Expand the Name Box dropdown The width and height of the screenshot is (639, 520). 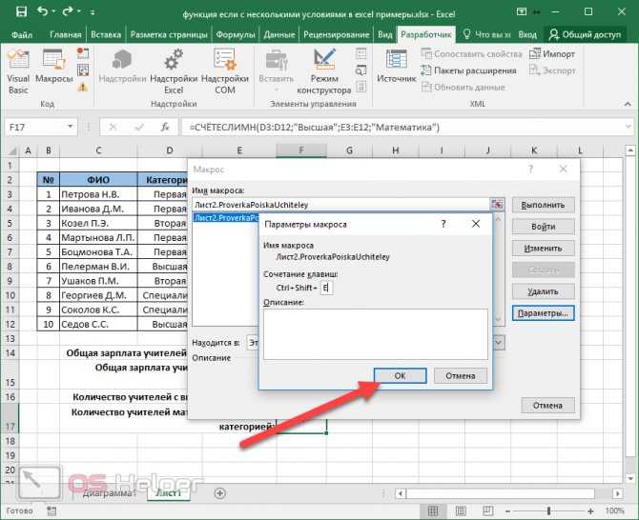pyautogui.click(x=71, y=127)
